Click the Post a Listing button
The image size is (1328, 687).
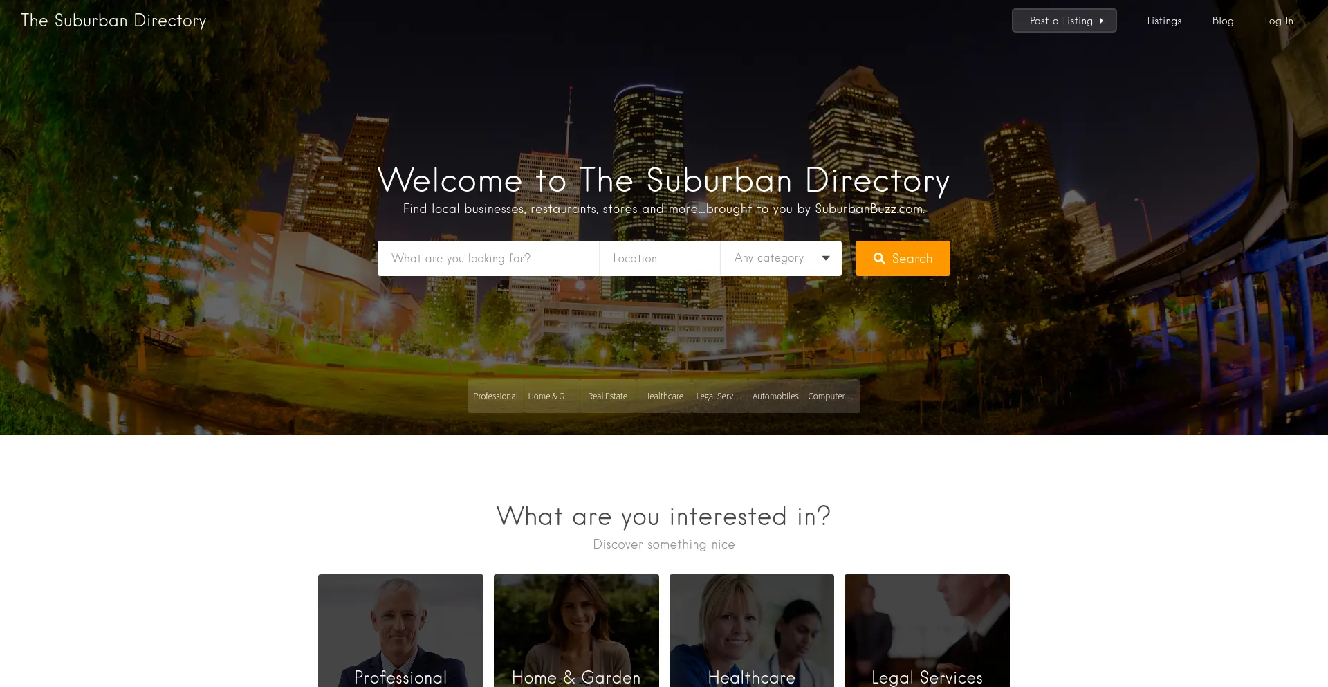(x=1064, y=21)
